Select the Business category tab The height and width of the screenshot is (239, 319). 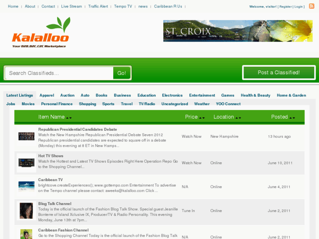pyautogui.click(x=122, y=95)
